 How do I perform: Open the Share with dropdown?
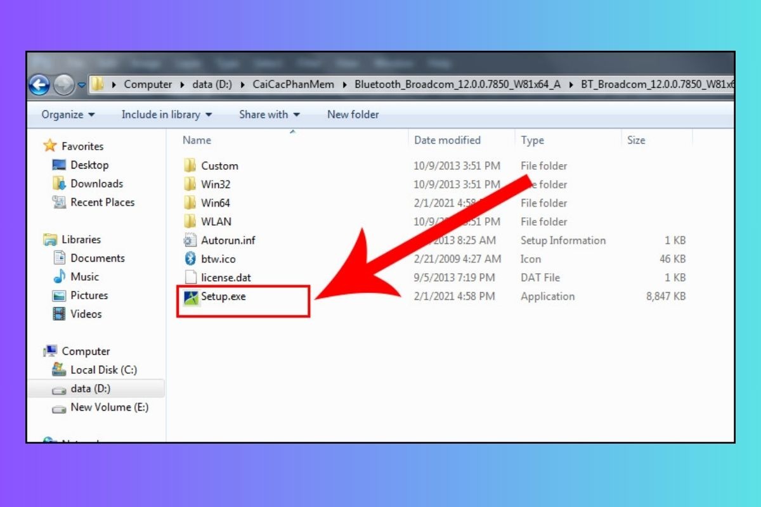(270, 115)
